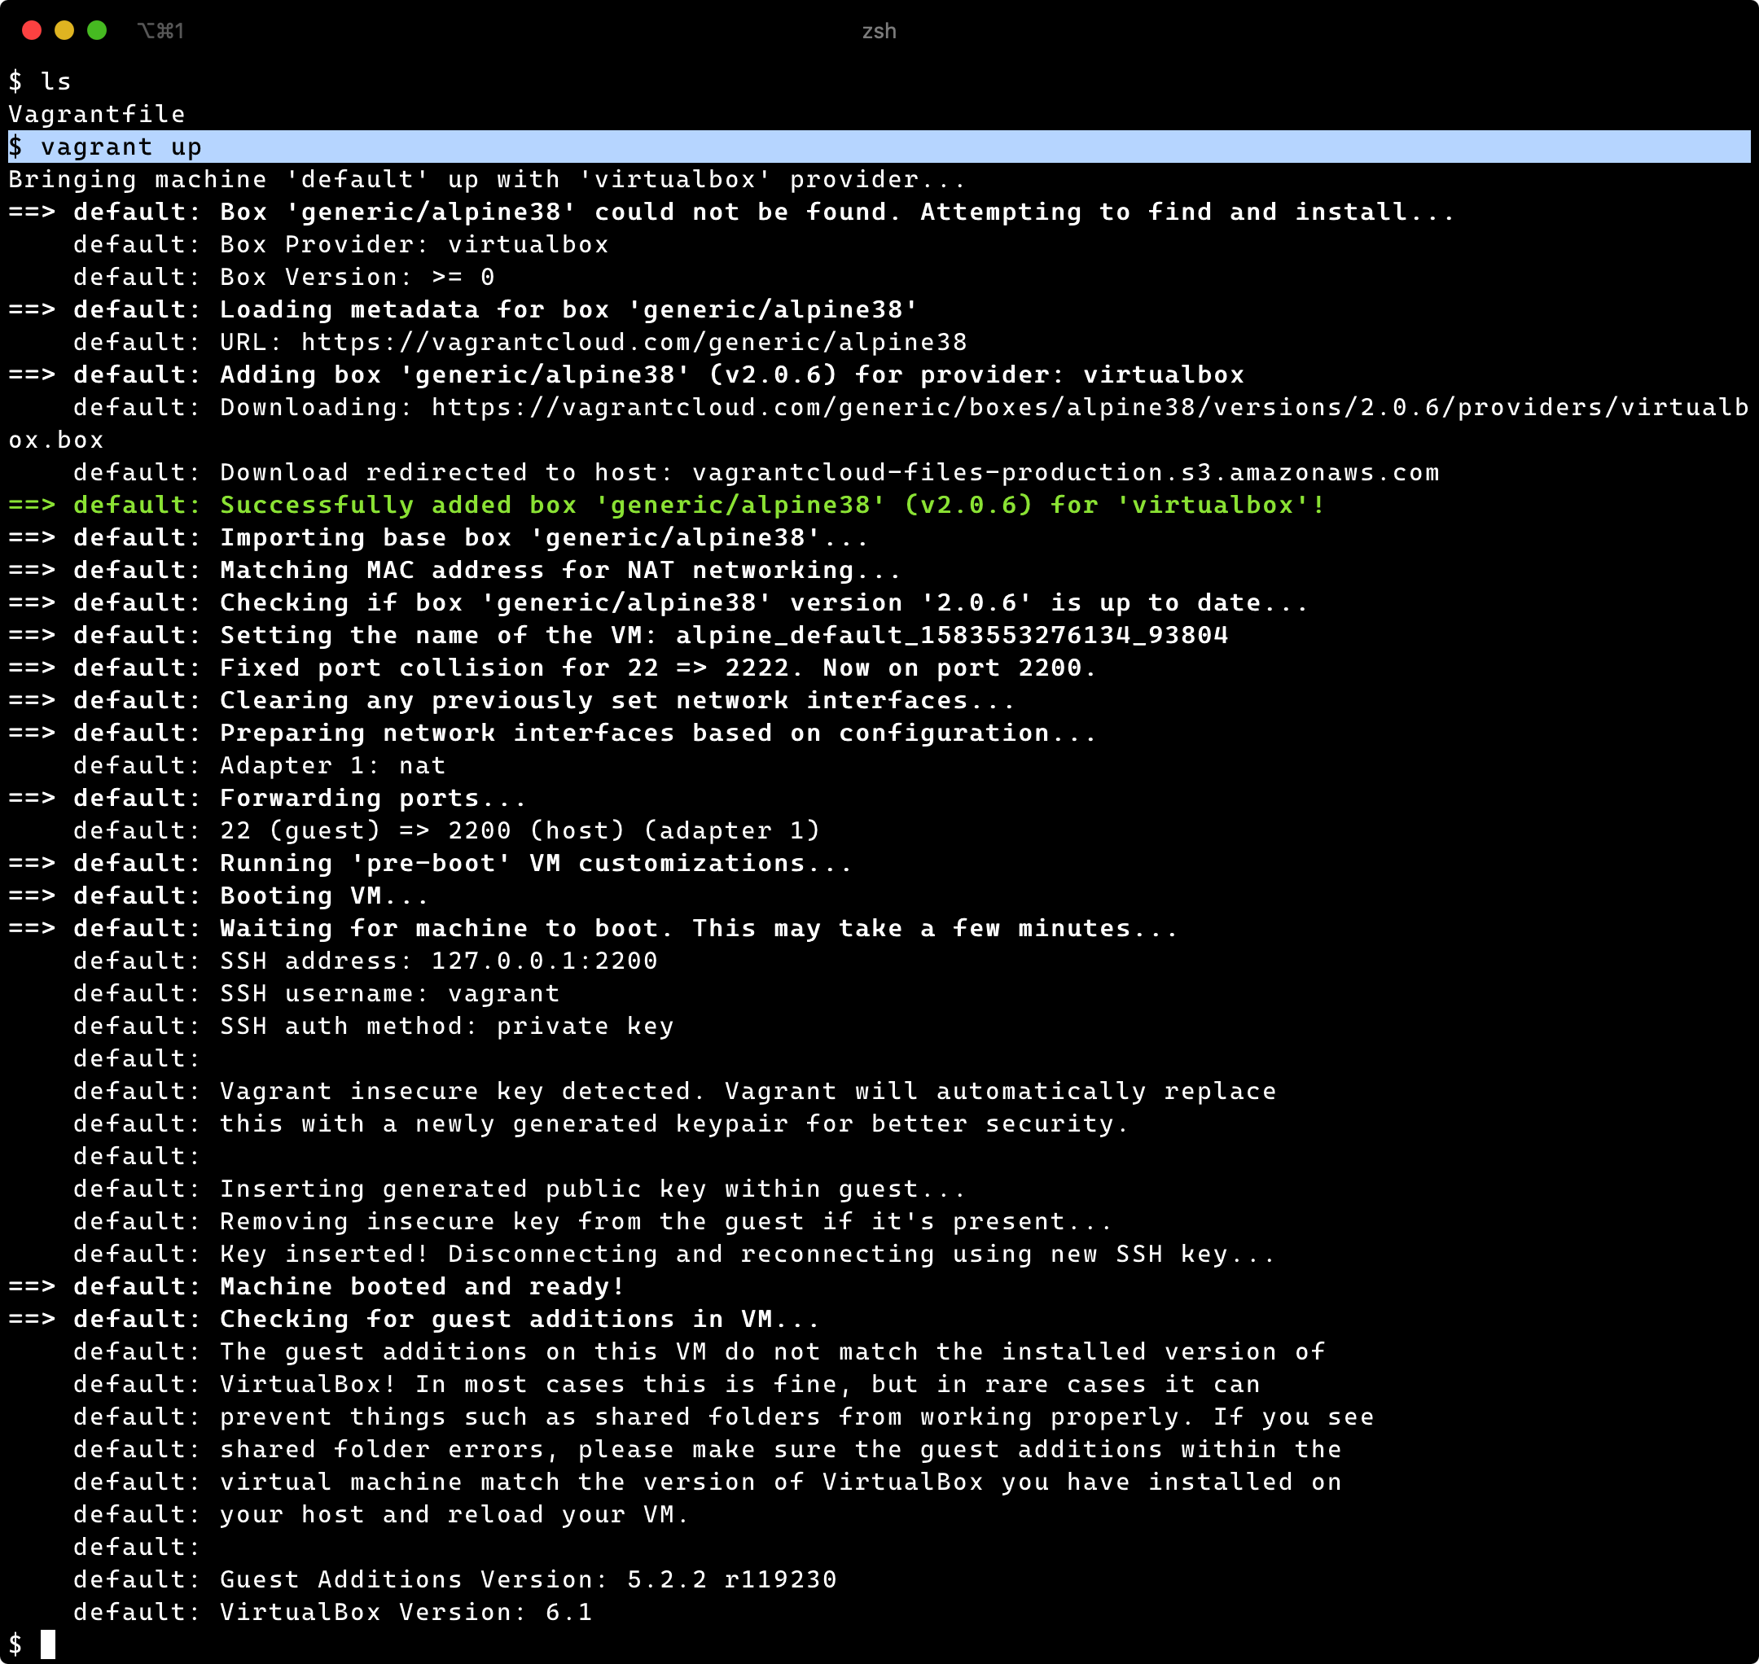
Task: Click the 'ls' command at top
Action: coord(56,81)
